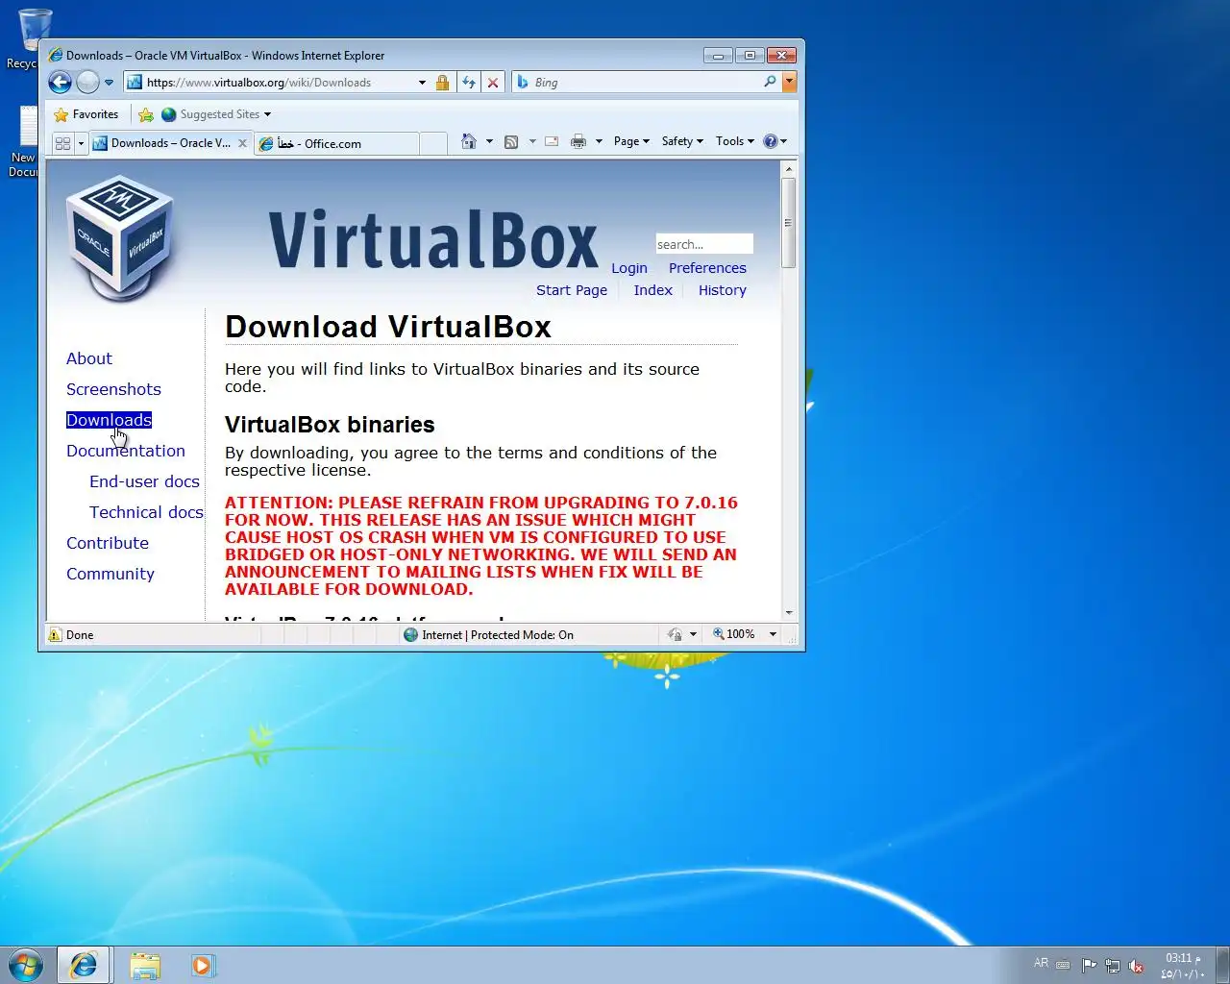Click Internet | Protected Mode: On status
This screenshot has width=1230, height=984.
(488, 635)
